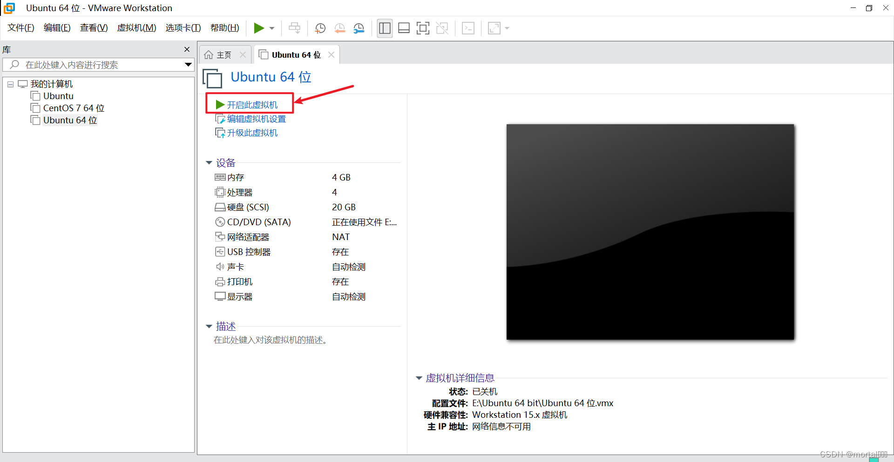Image resolution: width=894 pixels, height=462 pixels.
Task: Click the Workstation 15.x 虚拟机 compatibility text
Action: (520, 415)
